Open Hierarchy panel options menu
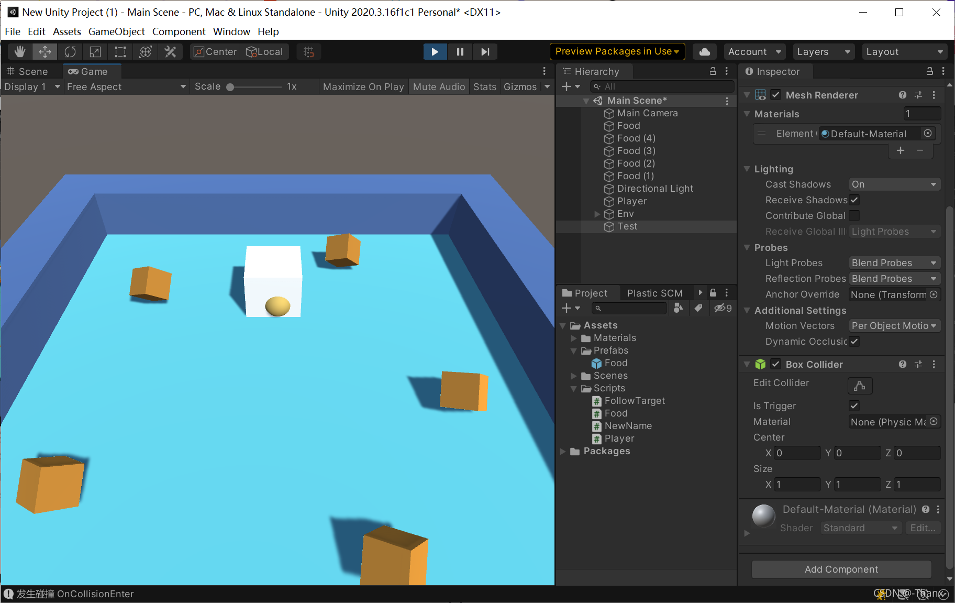 [x=727, y=71]
